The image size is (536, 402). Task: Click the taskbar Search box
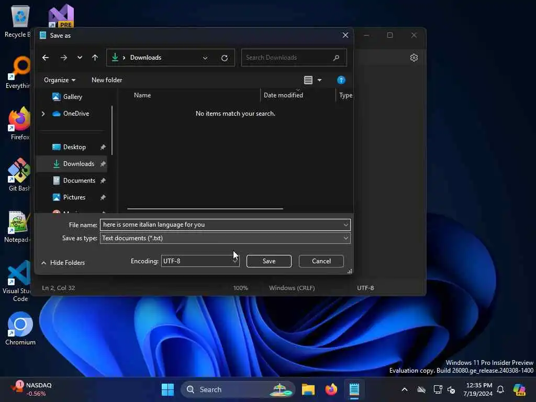tap(238, 389)
